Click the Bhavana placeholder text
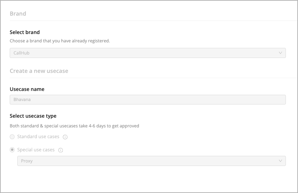The image size is (298, 193). pos(22,100)
